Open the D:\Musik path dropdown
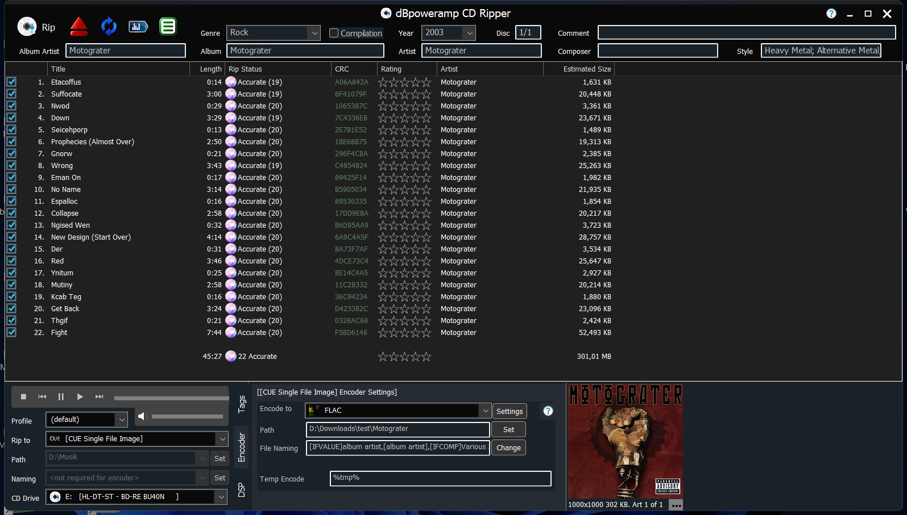This screenshot has height=515, width=907. (202, 458)
